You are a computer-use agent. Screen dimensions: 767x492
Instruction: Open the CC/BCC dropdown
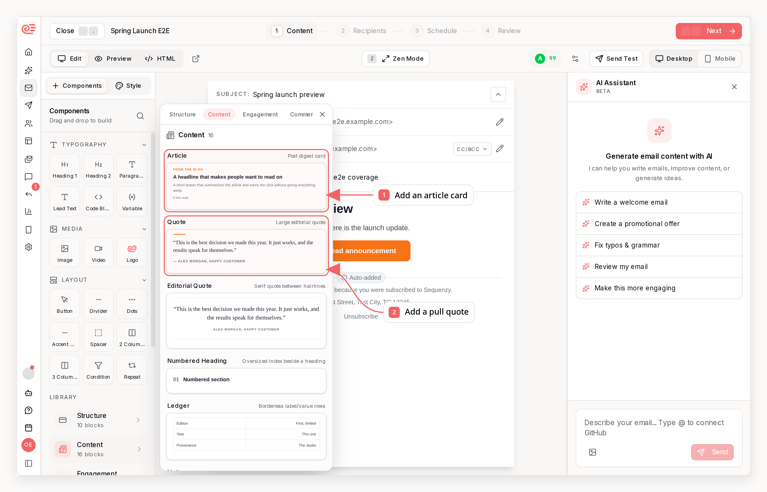(x=472, y=149)
